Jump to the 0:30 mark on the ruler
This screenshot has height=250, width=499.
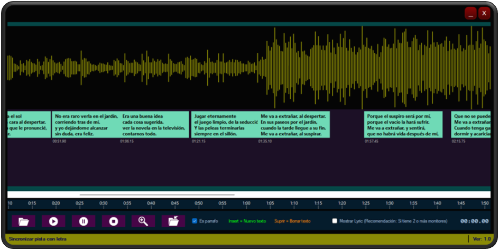[x=104, y=203]
